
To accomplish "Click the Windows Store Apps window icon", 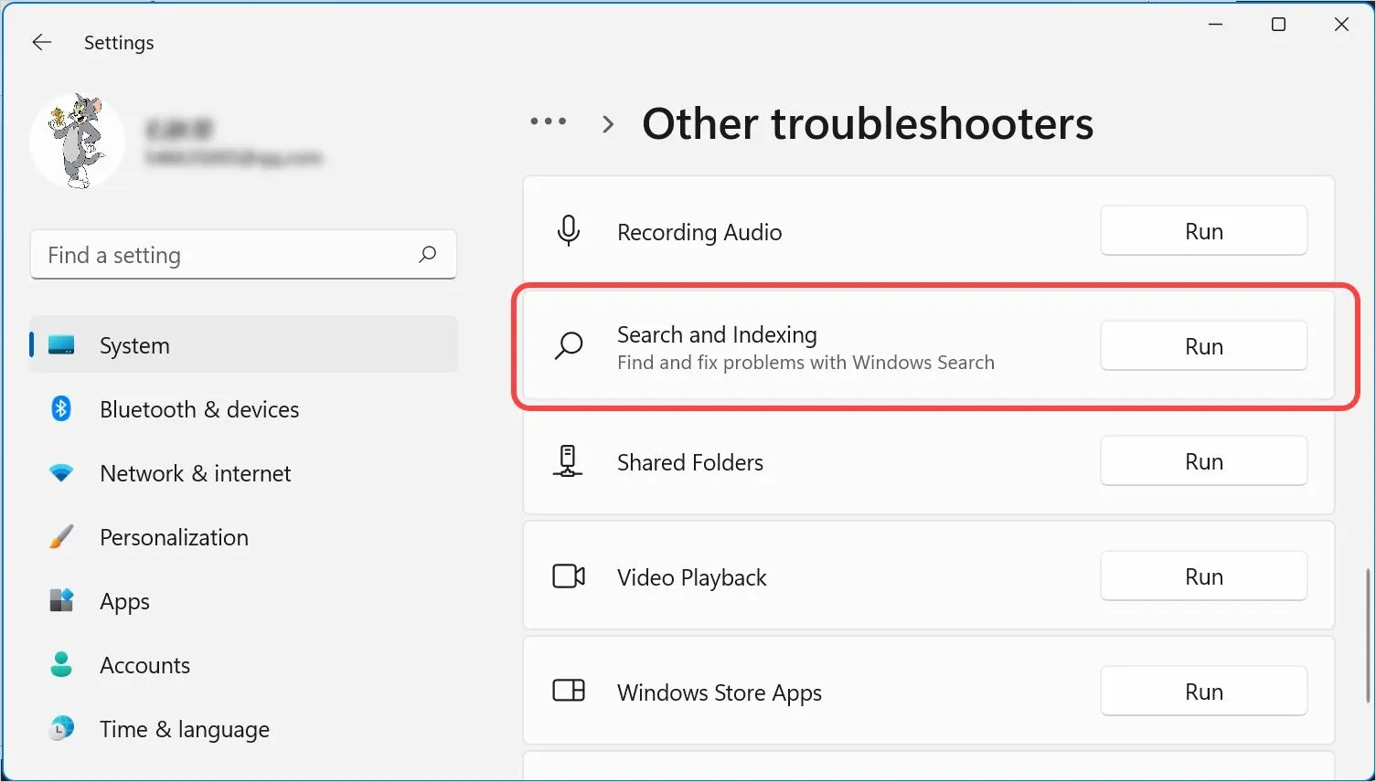I will [x=569, y=691].
